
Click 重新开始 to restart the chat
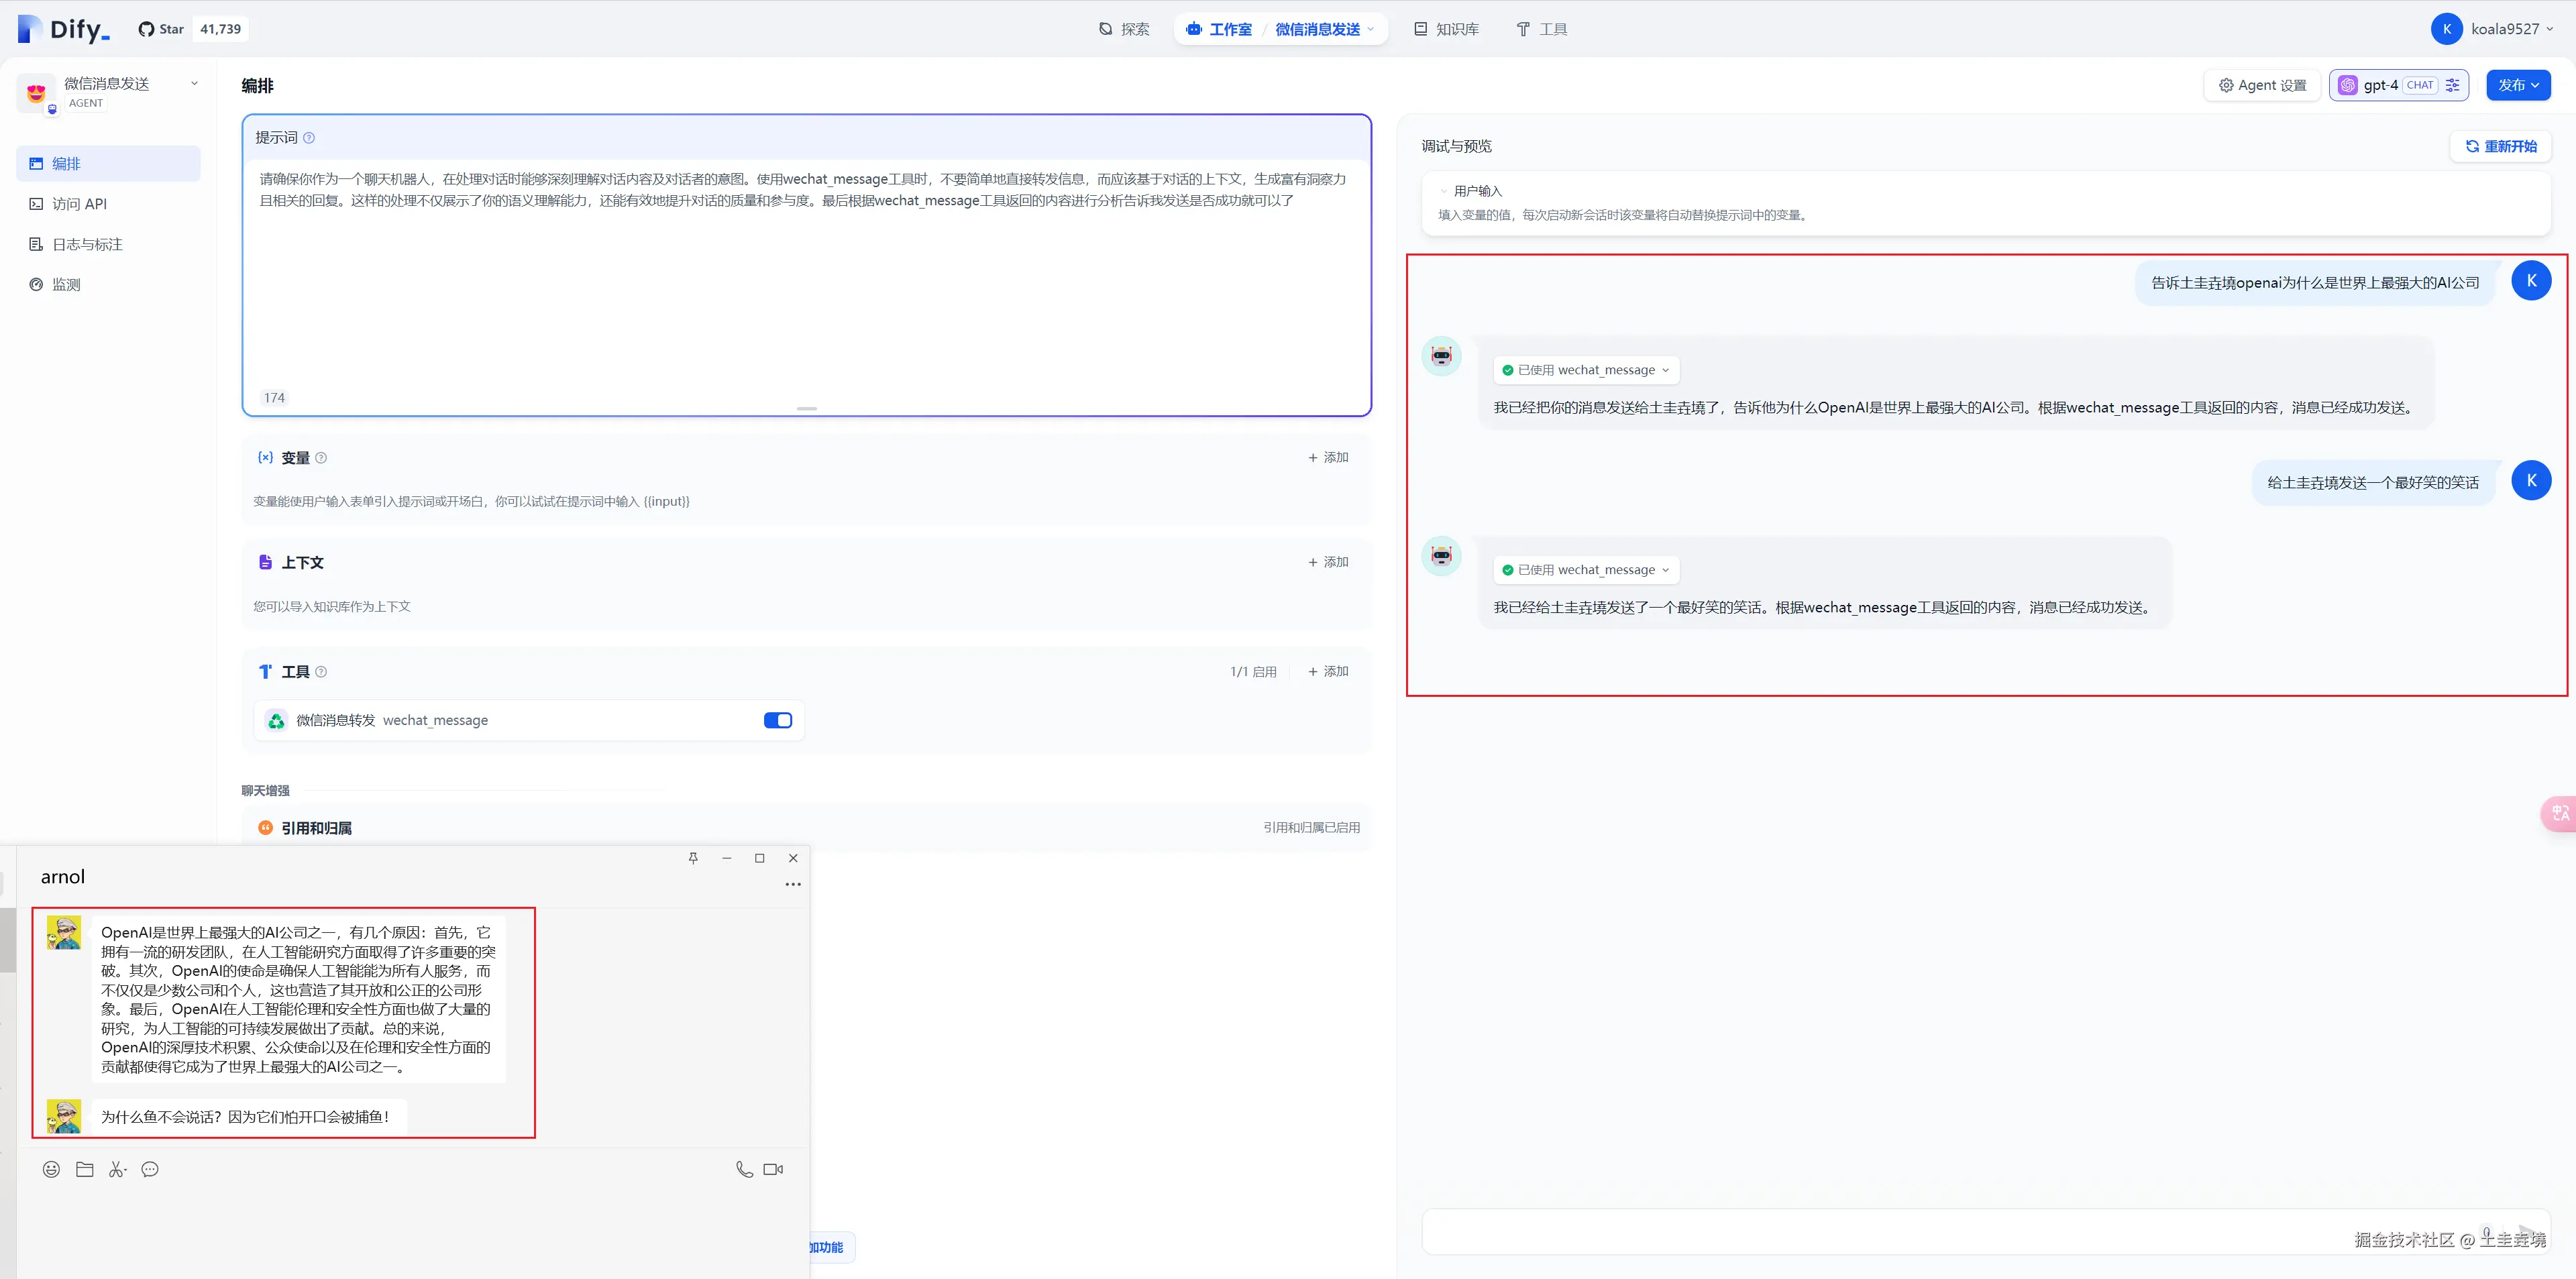click(2500, 146)
